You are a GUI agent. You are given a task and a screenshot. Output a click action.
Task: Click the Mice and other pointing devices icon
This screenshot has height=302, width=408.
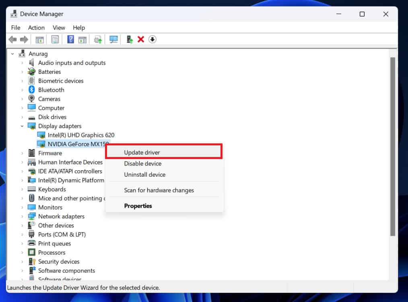[x=31, y=198]
